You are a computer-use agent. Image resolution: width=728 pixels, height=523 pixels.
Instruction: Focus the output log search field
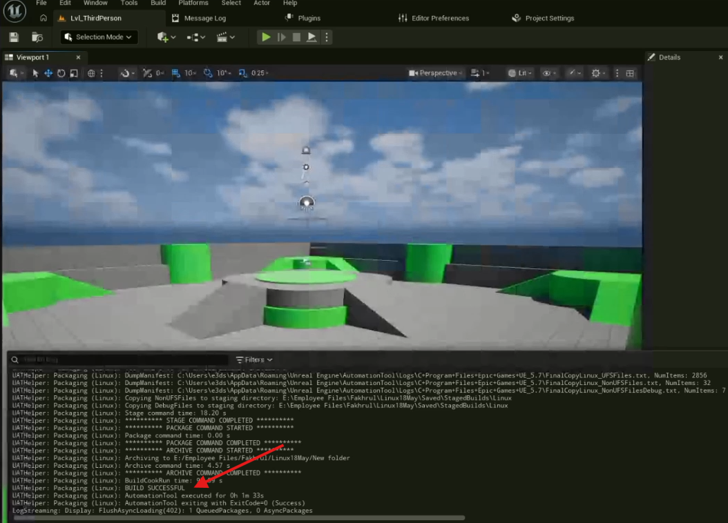pyautogui.click(x=118, y=359)
